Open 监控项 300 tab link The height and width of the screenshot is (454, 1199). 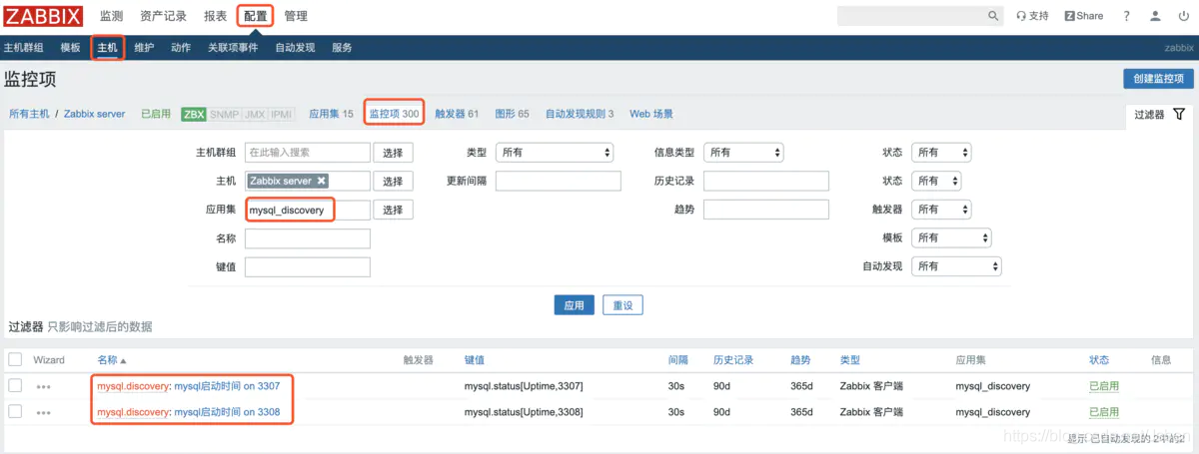(x=395, y=114)
